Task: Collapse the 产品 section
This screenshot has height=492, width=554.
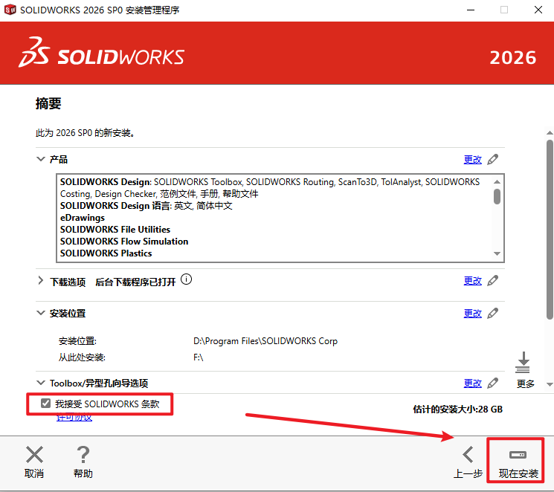Action: click(x=41, y=159)
